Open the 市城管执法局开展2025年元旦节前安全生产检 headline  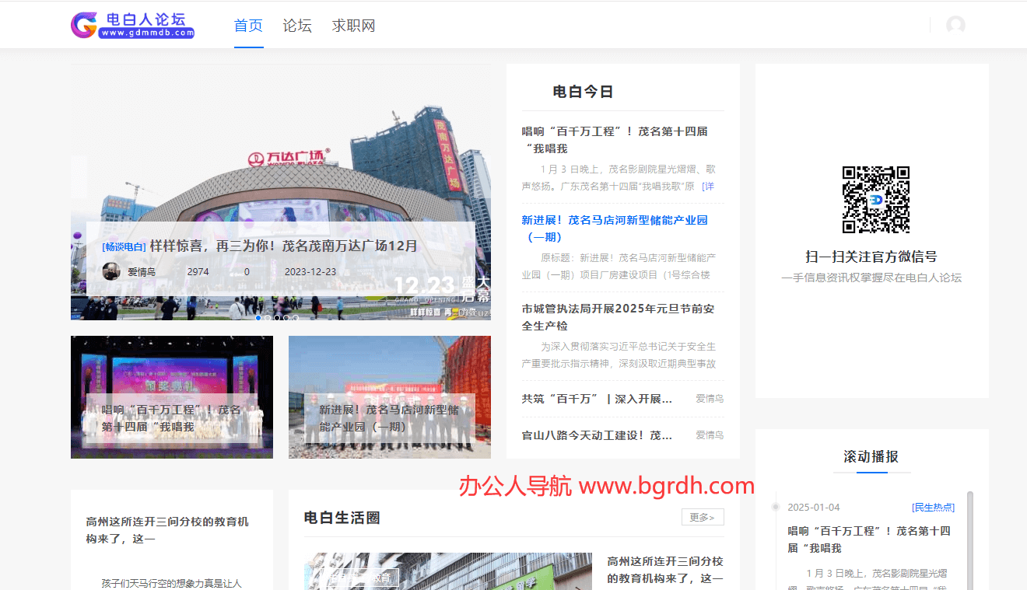pyautogui.click(x=618, y=317)
